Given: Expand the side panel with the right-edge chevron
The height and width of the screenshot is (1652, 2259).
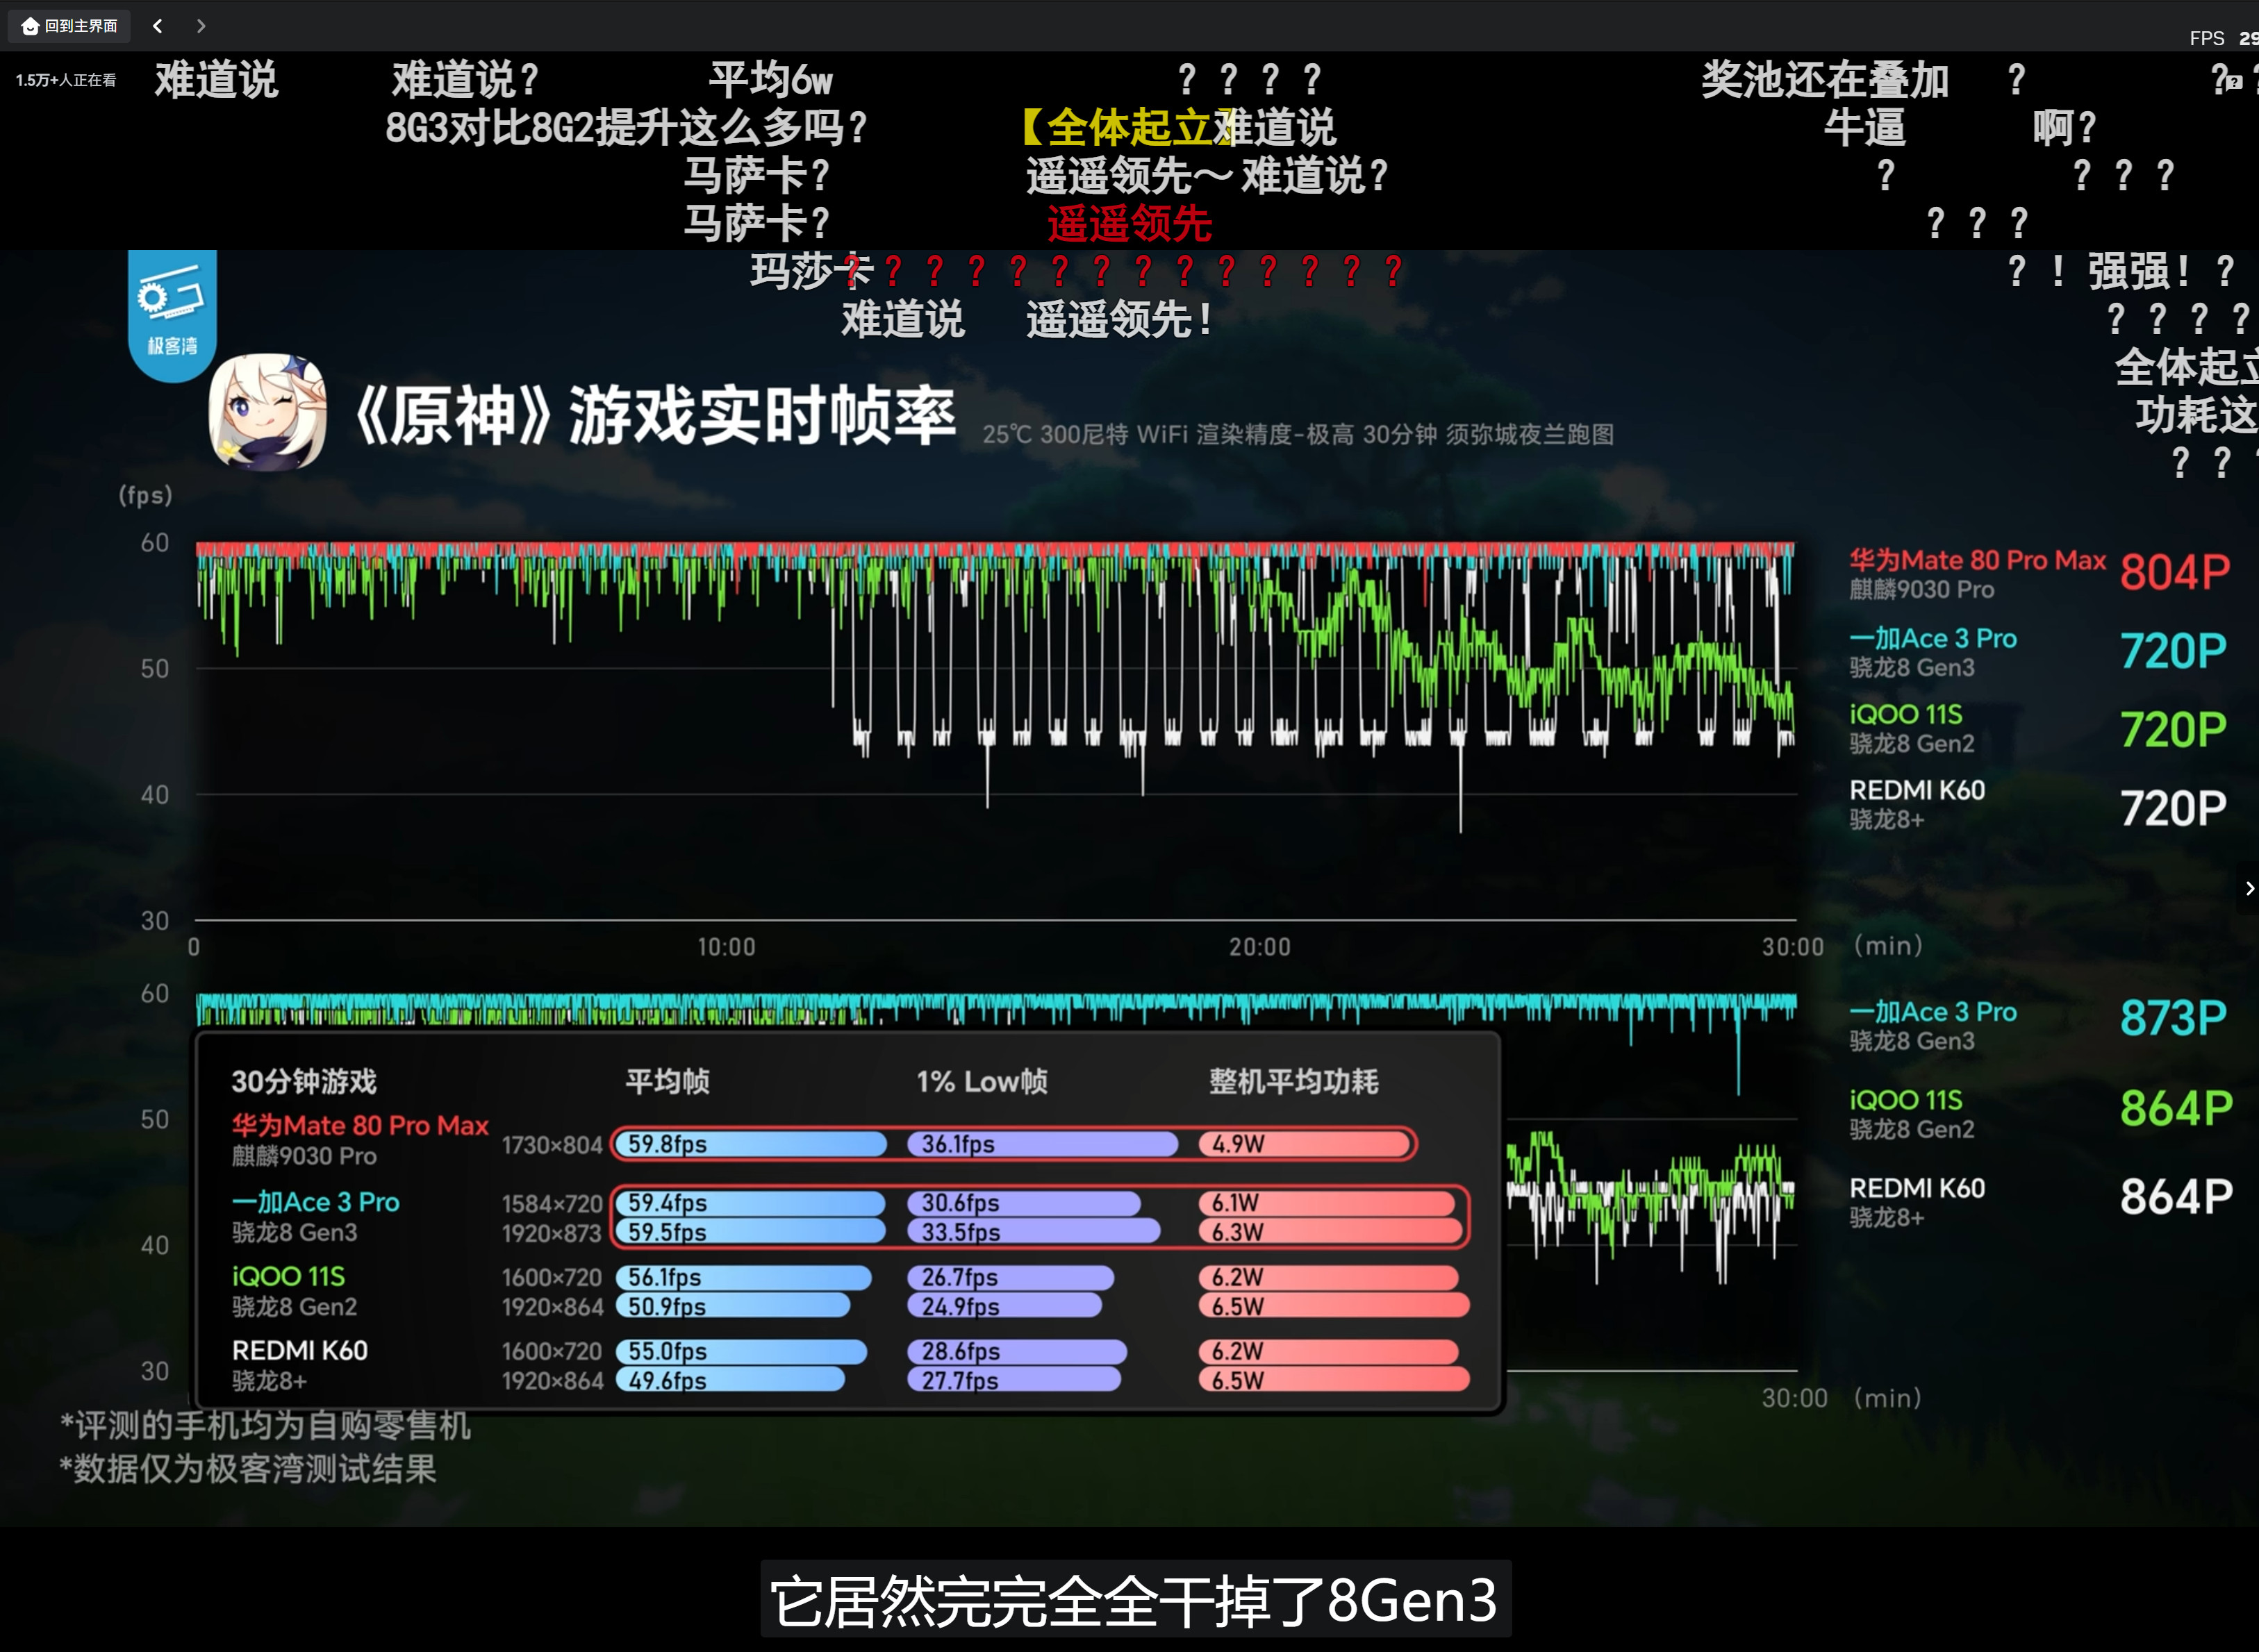Looking at the screenshot, I should [2248, 888].
